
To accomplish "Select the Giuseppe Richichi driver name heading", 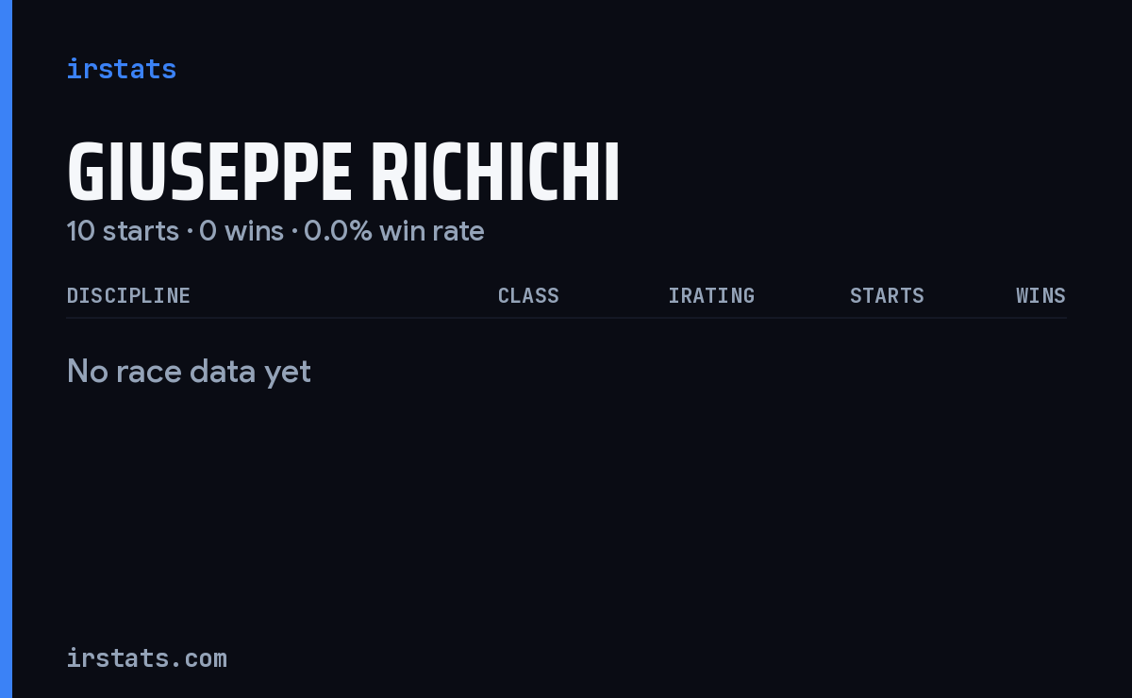I will 343,174.
